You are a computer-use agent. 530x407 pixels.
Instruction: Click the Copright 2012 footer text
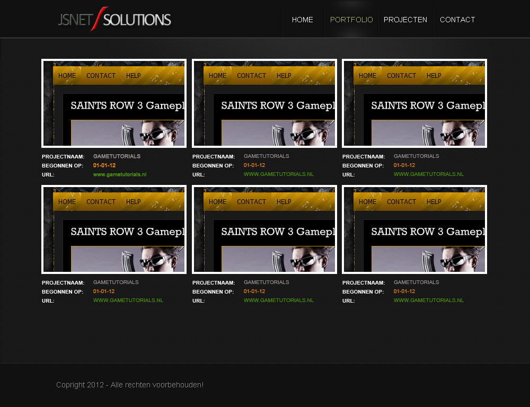tap(130, 385)
